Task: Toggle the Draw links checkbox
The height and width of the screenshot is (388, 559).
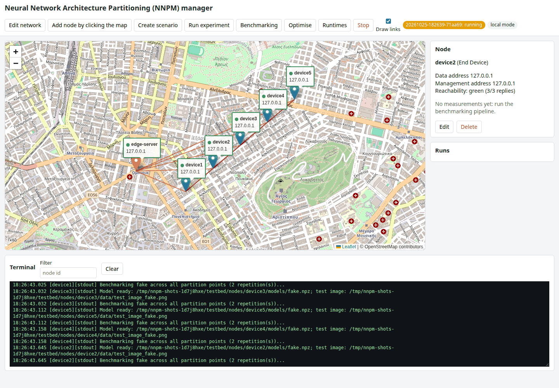Action: click(388, 21)
